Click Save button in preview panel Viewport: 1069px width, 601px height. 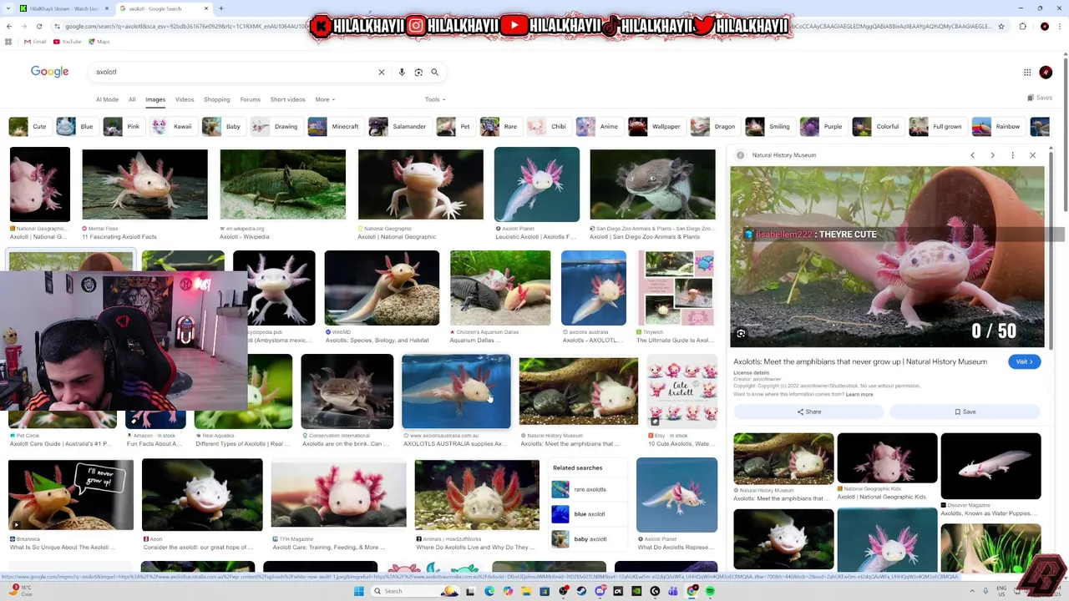[x=965, y=412]
